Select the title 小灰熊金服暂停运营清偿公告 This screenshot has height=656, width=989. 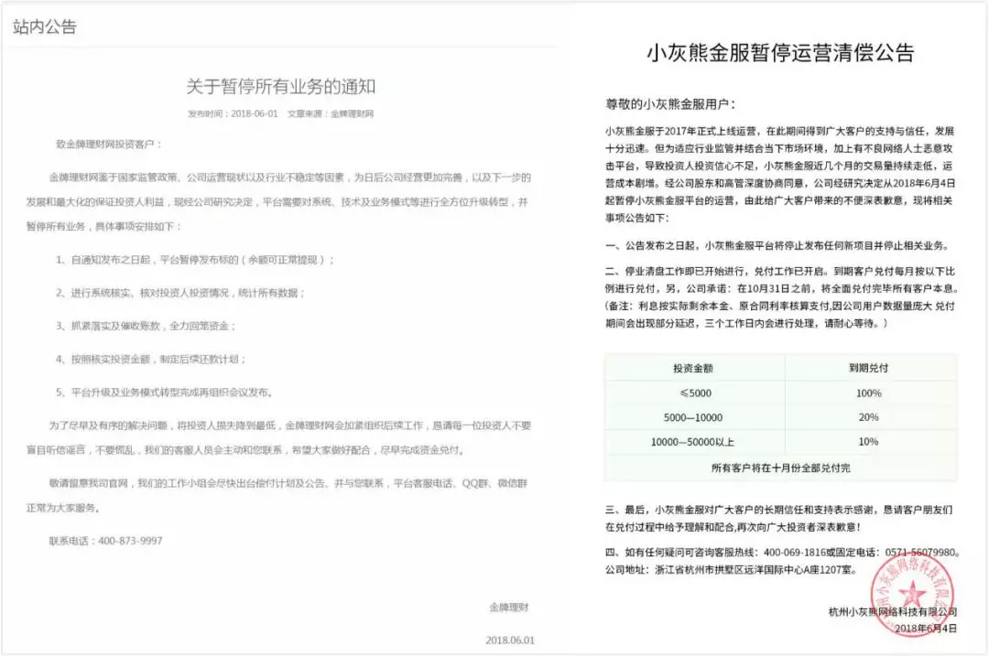pos(780,53)
